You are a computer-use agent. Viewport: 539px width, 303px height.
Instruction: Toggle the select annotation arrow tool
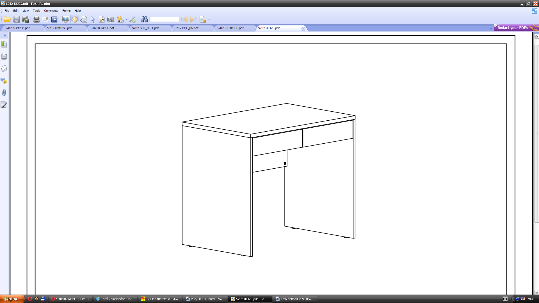(x=93, y=19)
